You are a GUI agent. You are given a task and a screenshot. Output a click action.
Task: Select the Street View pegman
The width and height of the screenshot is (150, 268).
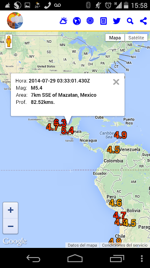(9, 41)
